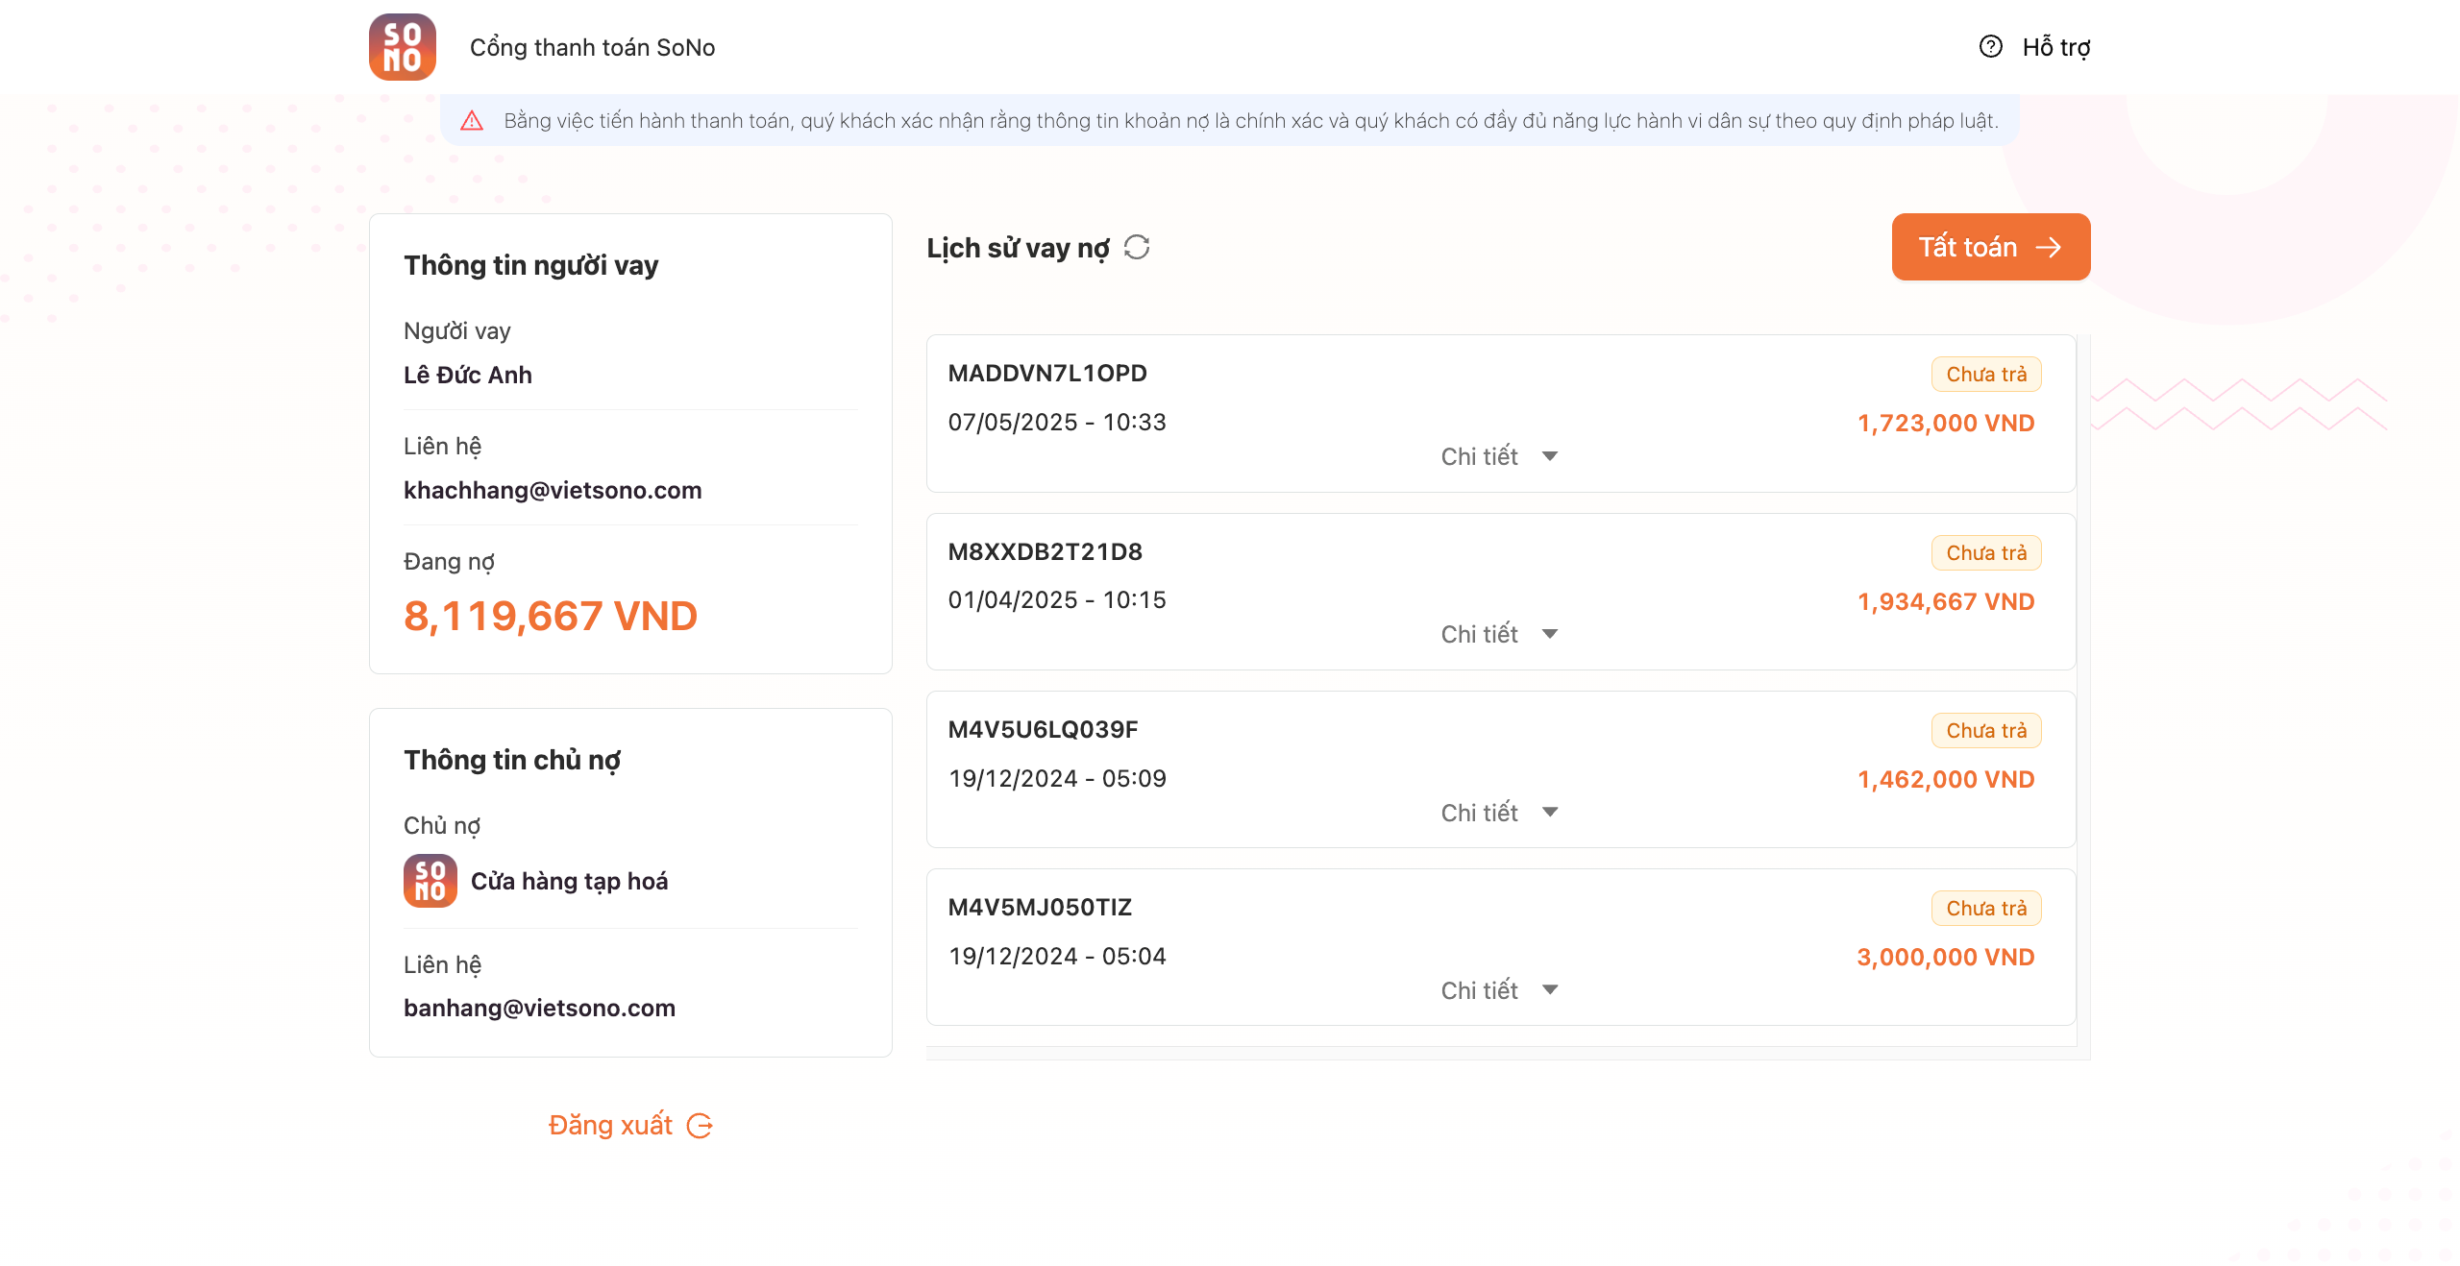Click the Chưa trả badge on M4V5MJ050TIZ
The width and height of the screenshot is (2460, 1266).
[x=1986, y=909]
